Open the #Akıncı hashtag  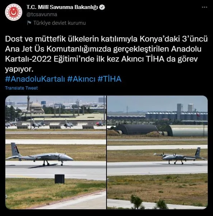click(81, 79)
